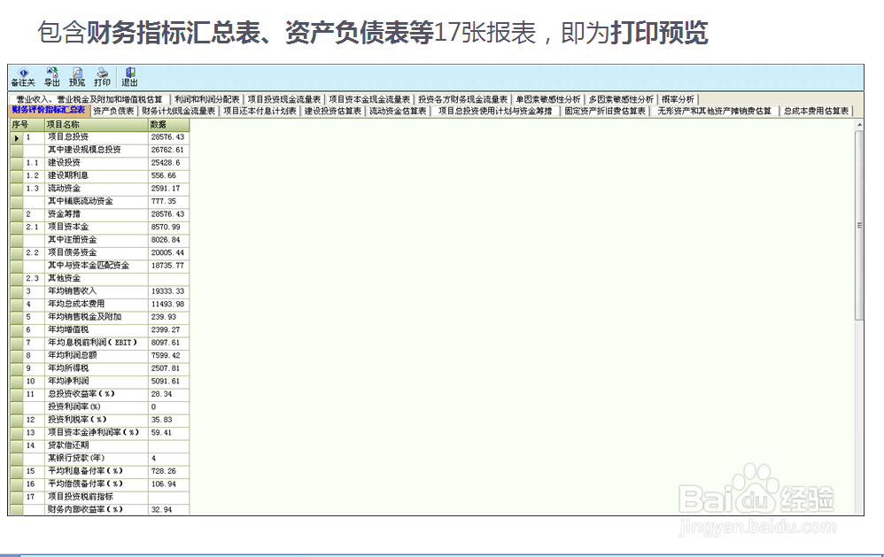Open the 总成本费用估算表 tab
The height and width of the screenshot is (557, 884).
point(815,111)
